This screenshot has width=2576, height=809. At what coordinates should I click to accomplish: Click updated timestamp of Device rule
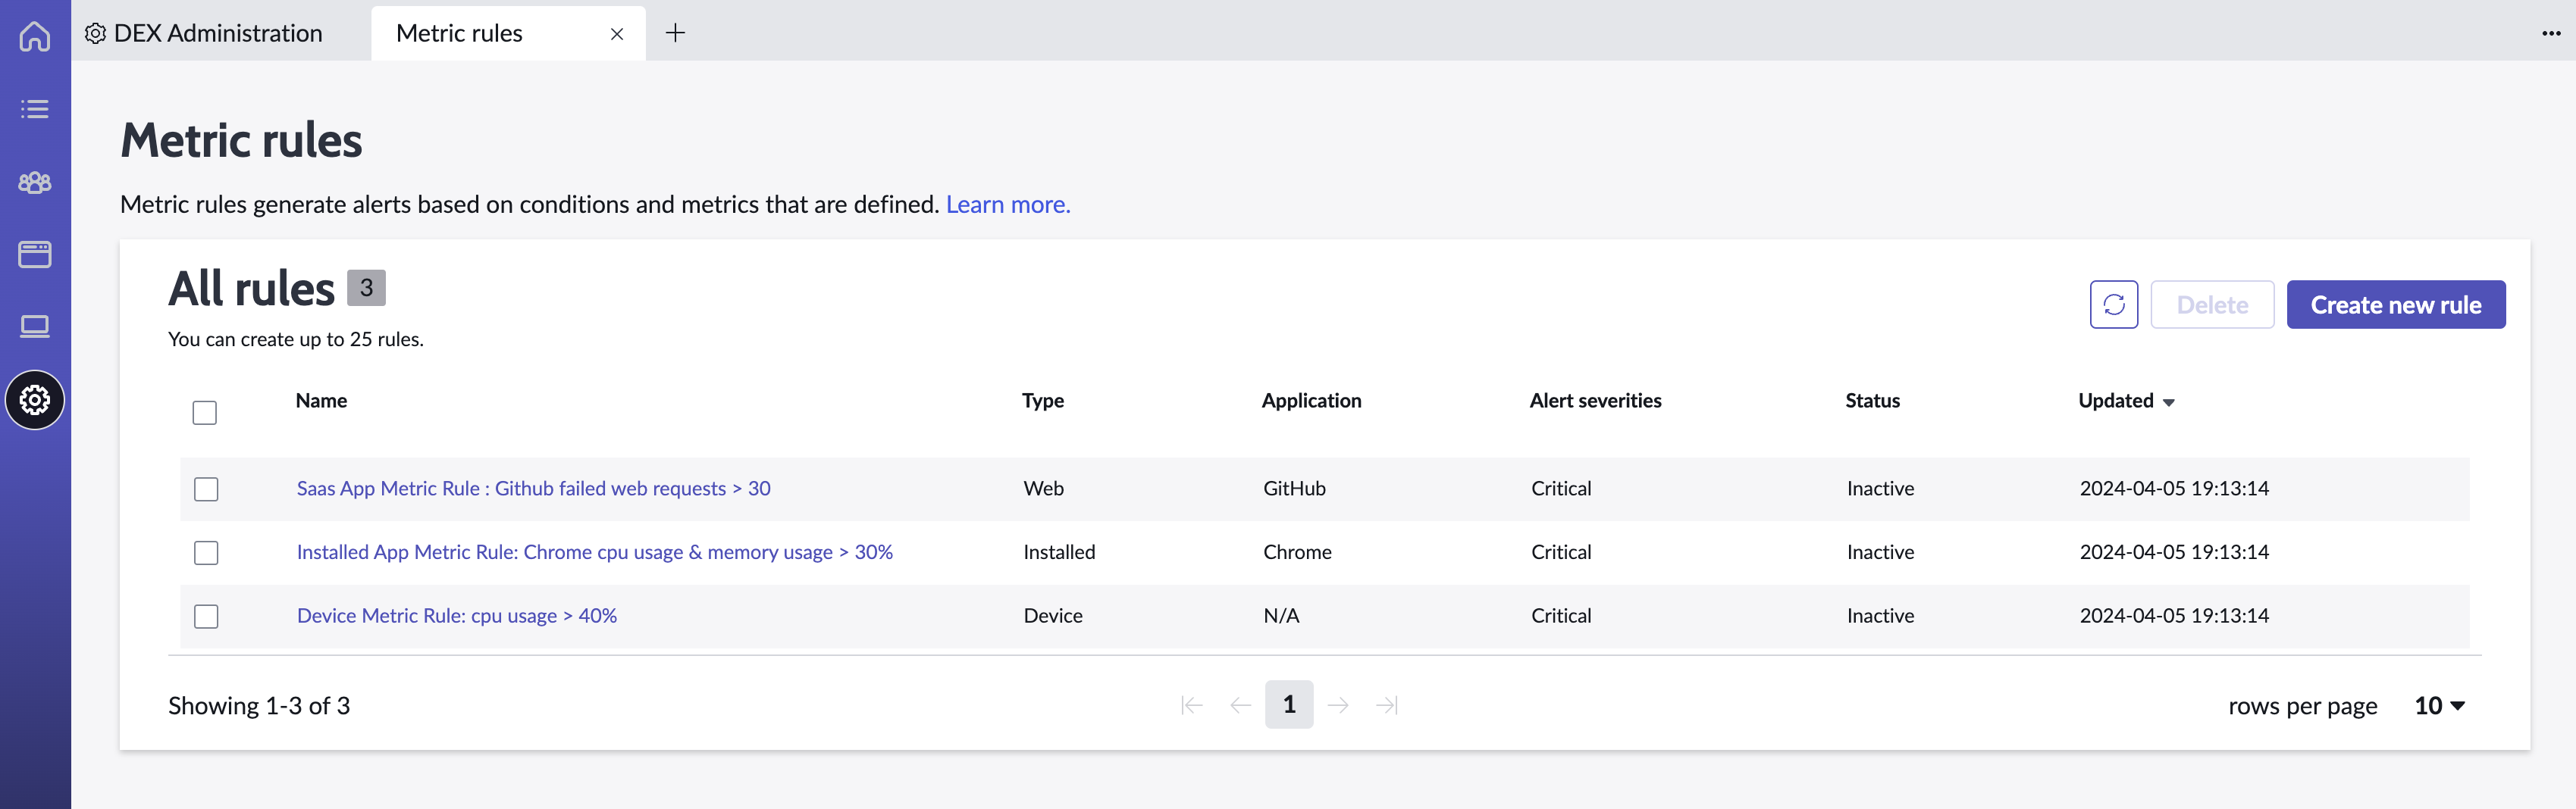(2174, 617)
